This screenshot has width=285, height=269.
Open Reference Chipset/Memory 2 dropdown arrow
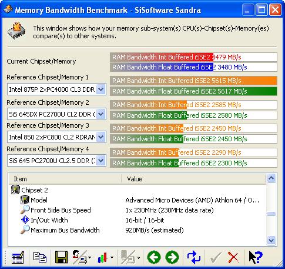[x=100, y=114]
